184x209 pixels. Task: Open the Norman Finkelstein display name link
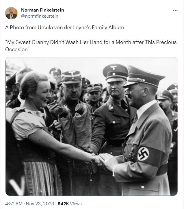click(42, 10)
